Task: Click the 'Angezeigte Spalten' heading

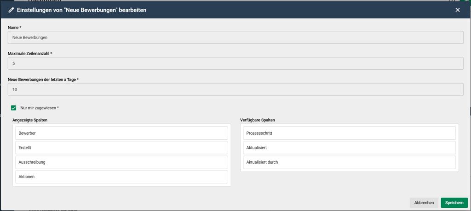Action: (x=30, y=120)
